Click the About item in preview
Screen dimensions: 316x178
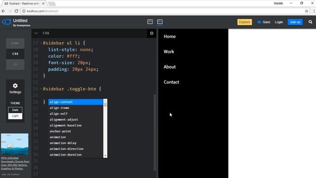pos(170,67)
